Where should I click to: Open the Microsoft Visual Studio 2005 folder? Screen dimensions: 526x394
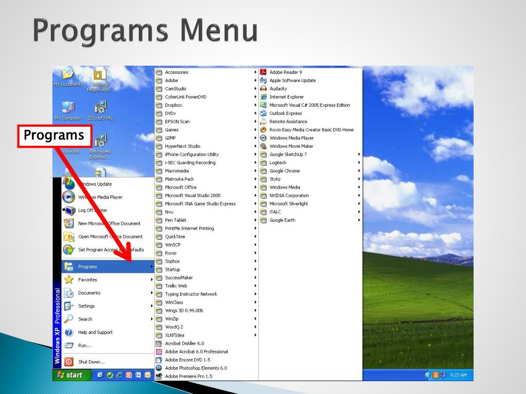coord(206,195)
